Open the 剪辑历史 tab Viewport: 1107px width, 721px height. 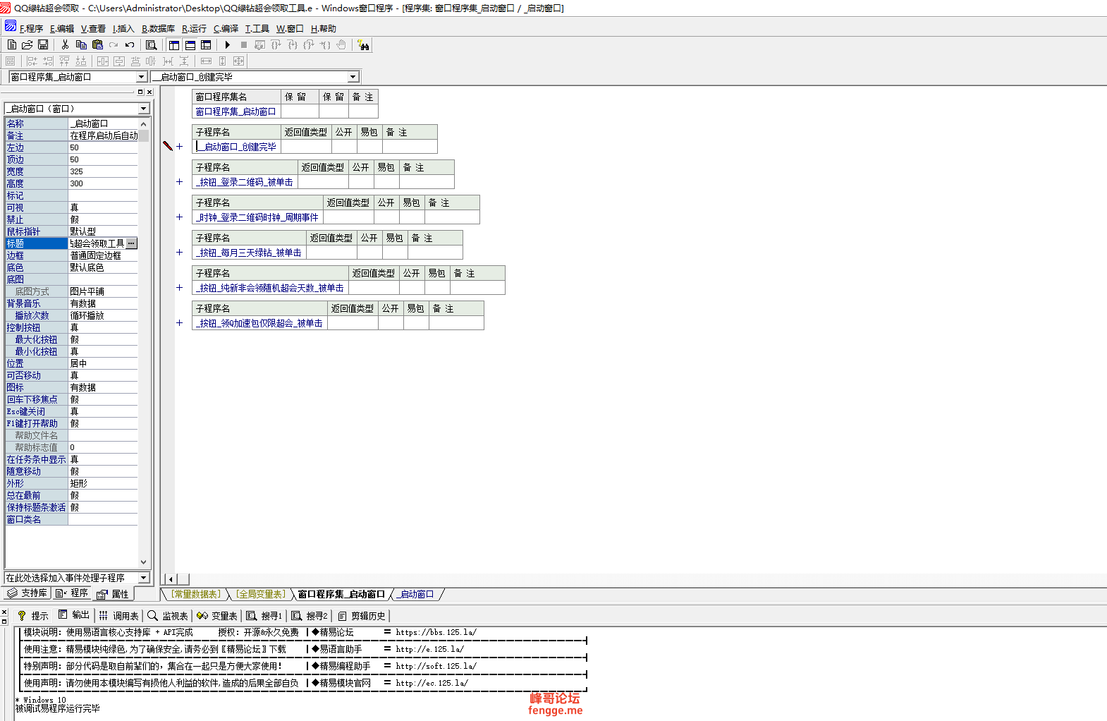point(362,616)
